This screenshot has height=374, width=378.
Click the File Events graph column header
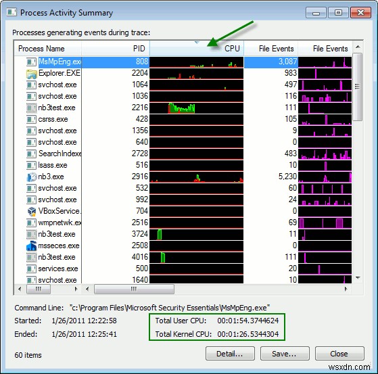[x=325, y=49]
